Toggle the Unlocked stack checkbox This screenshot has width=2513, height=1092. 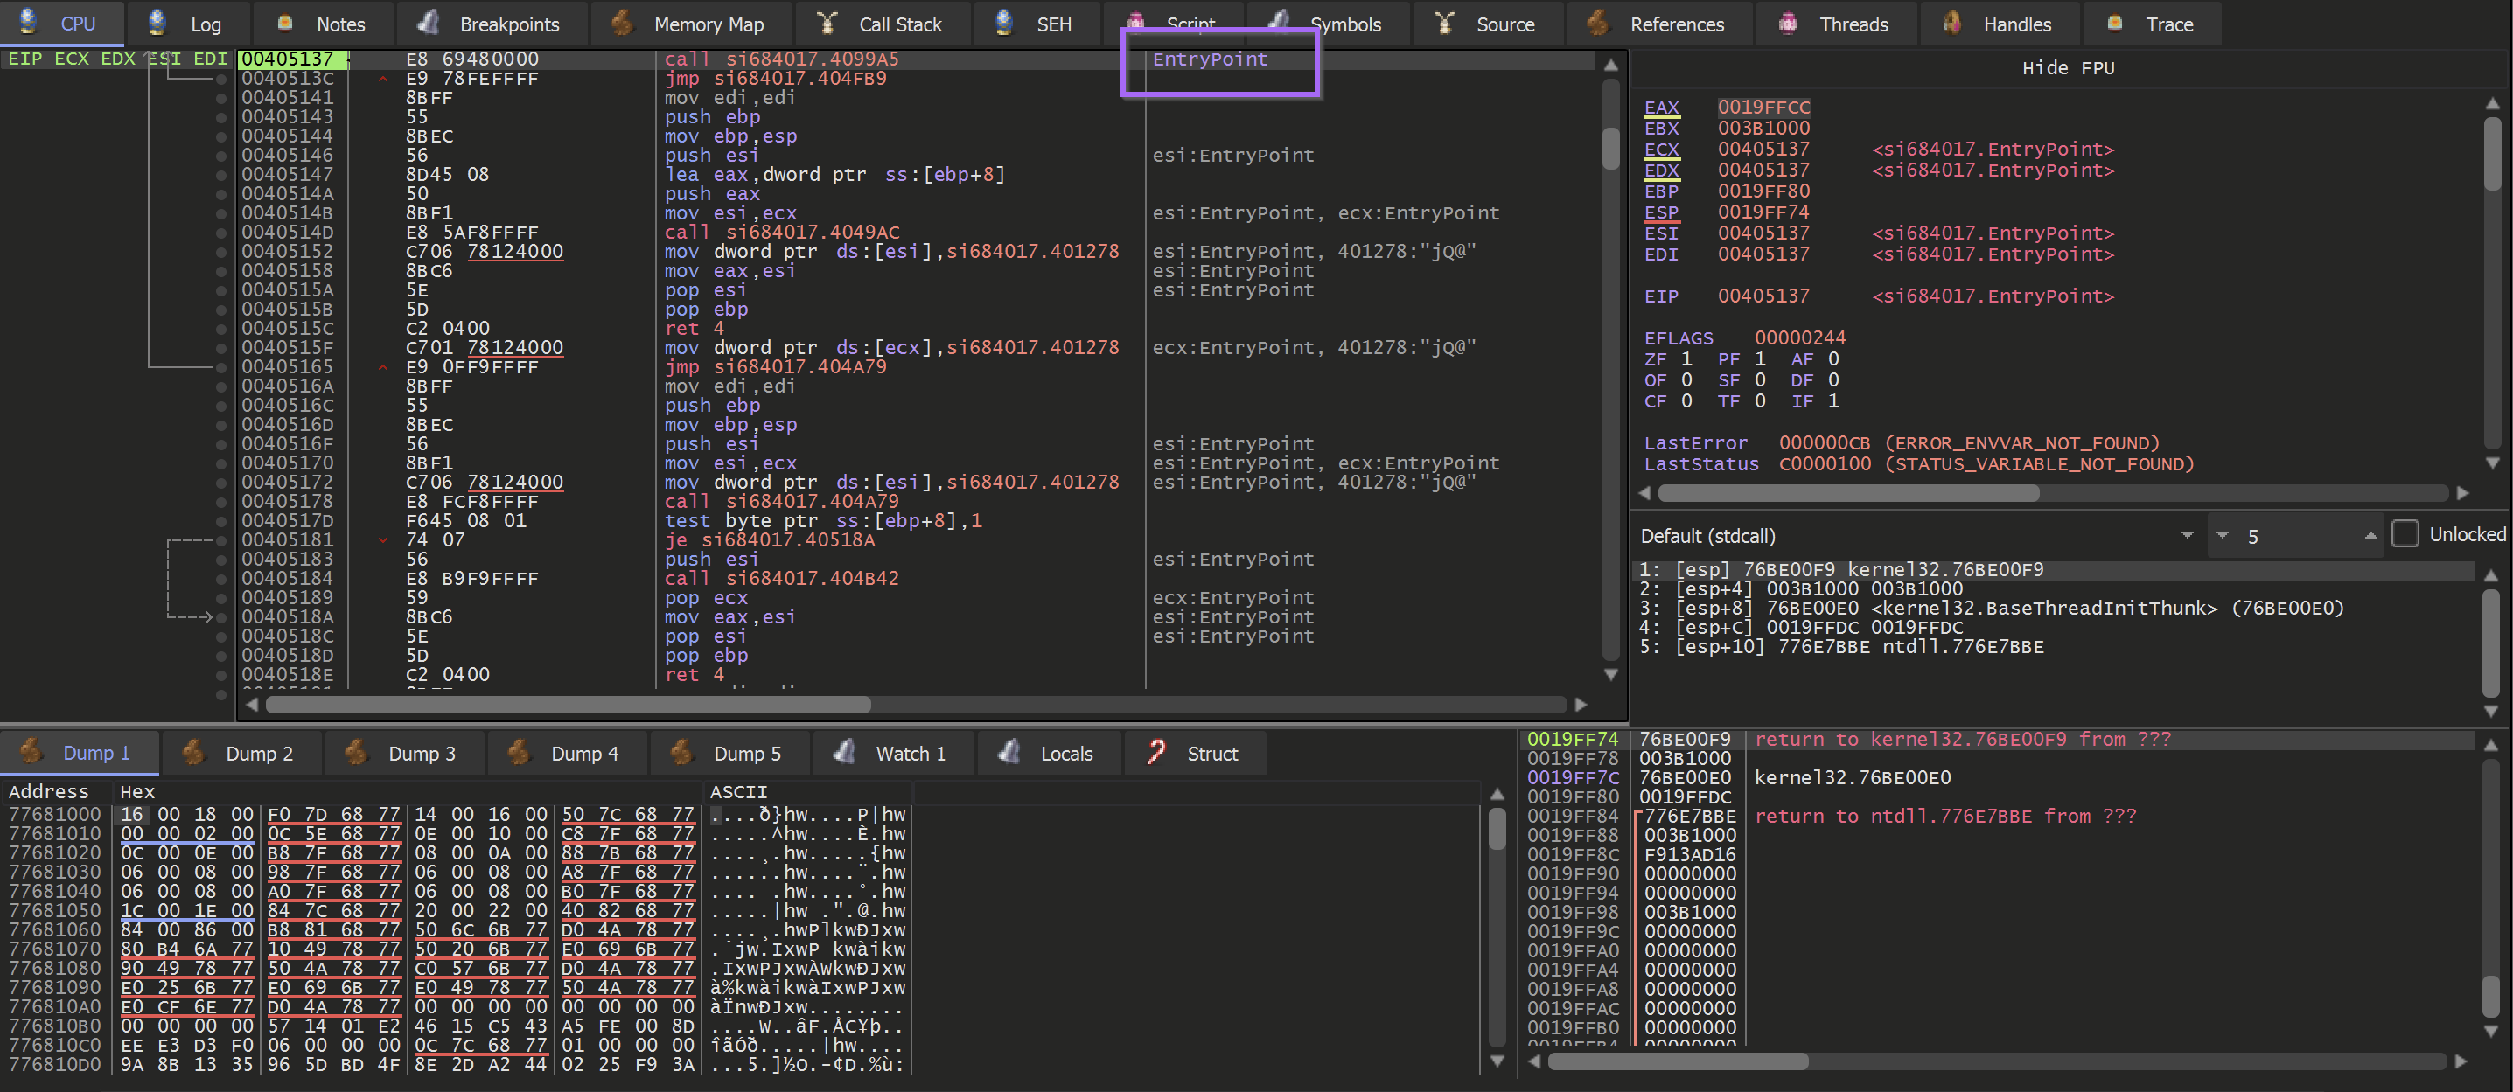pos(2406,534)
